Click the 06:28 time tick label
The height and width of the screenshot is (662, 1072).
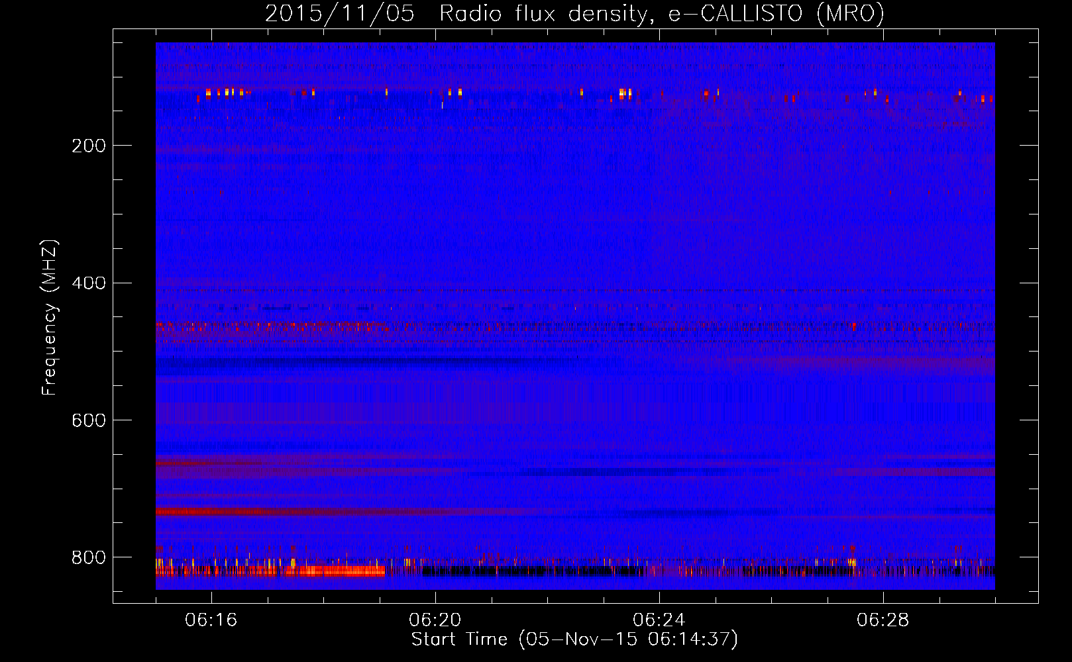(883, 620)
